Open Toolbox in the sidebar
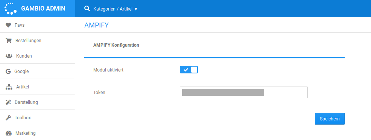Screen dimensions: 371x140 [38, 117]
